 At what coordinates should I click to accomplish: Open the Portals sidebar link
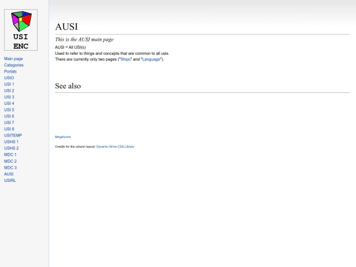pyautogui.click(x=10, y=71)
